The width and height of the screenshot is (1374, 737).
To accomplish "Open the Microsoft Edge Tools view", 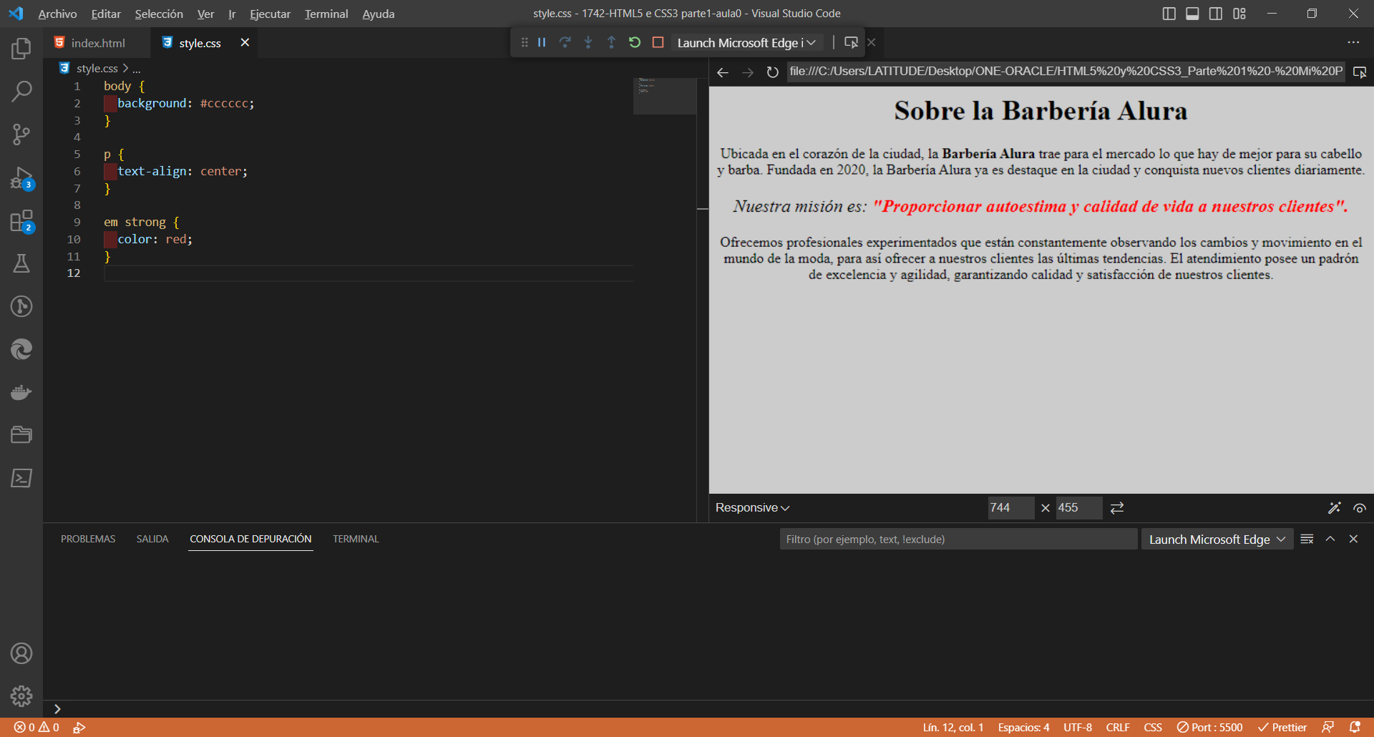I will click(x=21, y=349).
